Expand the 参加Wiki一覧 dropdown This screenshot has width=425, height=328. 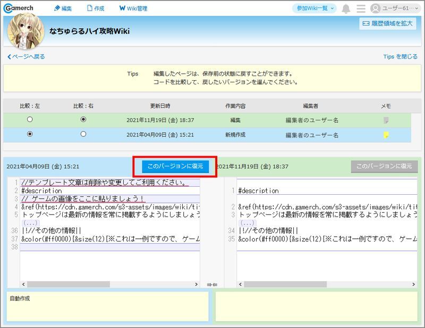pyautogui.click(x=316, y=8)
